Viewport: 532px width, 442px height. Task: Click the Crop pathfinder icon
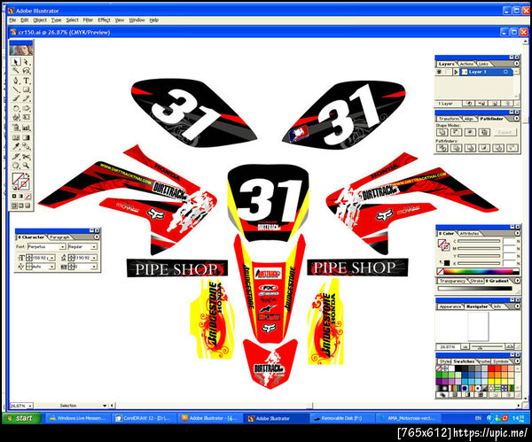pos(484,148)
